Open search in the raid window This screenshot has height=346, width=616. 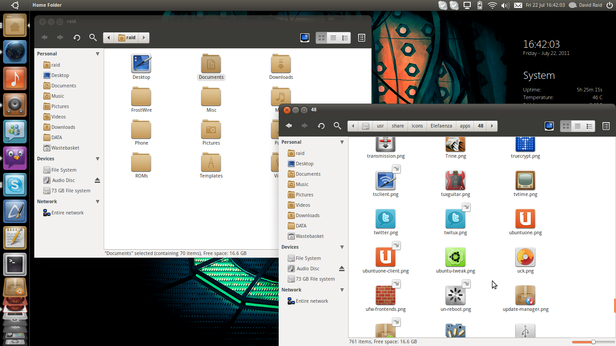point(93,38)
